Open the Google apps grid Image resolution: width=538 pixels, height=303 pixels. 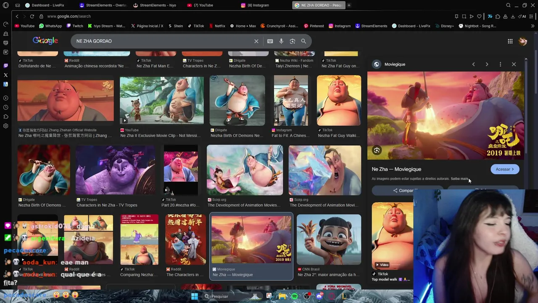[510, 41]
